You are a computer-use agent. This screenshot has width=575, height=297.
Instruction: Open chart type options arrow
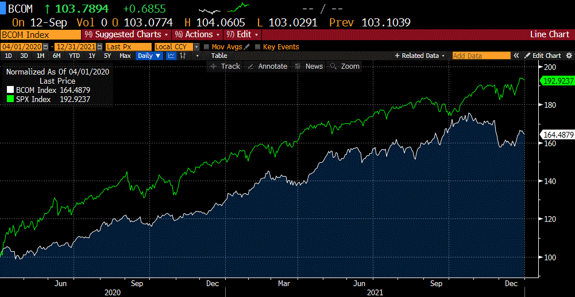coord(197,56)
